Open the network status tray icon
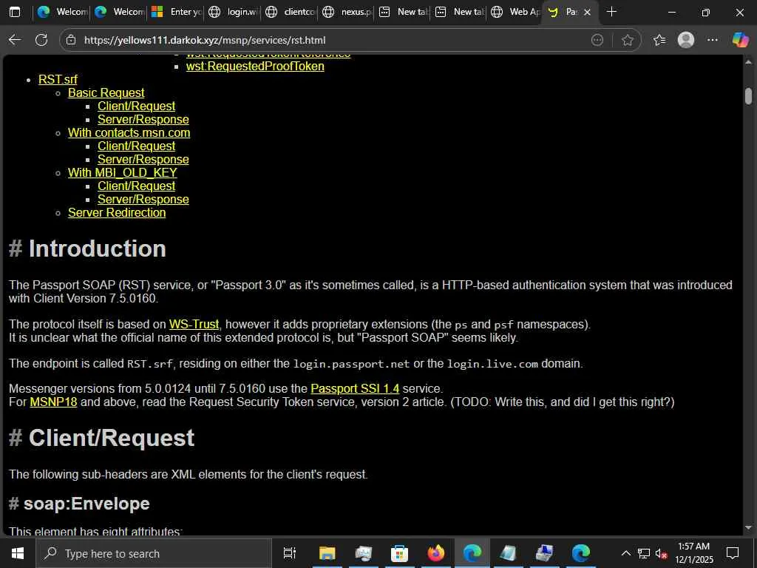This screenshot has width=757, height=568. coord(644,553)
